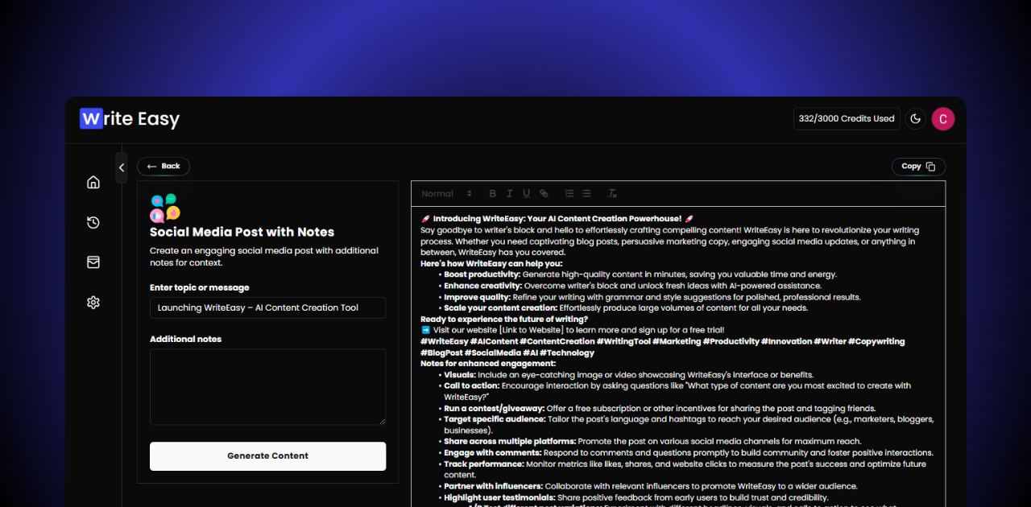This screenshot has width=1031, height=507.
Task: Open the billing card sidebar icon
Action: (x=93, y=262)
